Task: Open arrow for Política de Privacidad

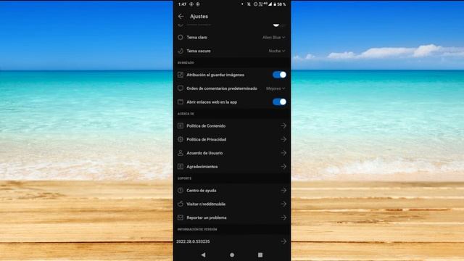Action: click(283, 139)
